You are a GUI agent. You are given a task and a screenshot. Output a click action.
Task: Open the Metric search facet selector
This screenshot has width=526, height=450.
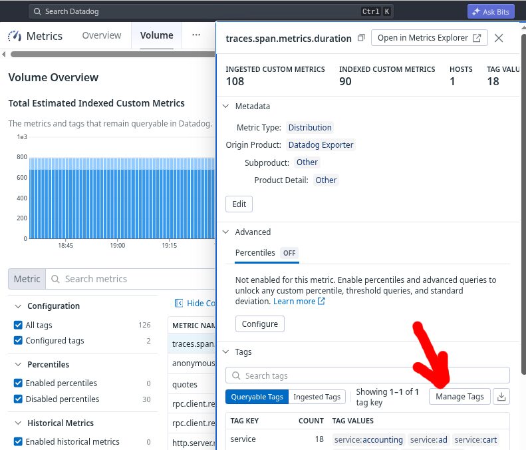pos(27,279)
